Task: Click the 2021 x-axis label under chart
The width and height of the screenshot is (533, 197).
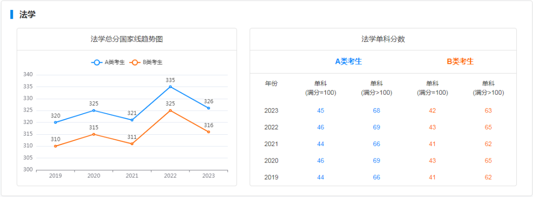Action: coord(132,176)
